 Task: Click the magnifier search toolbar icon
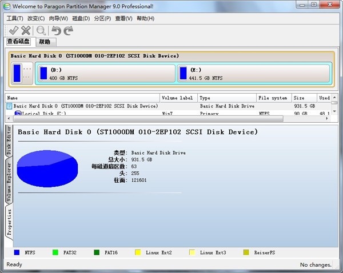tap(41, 30)
